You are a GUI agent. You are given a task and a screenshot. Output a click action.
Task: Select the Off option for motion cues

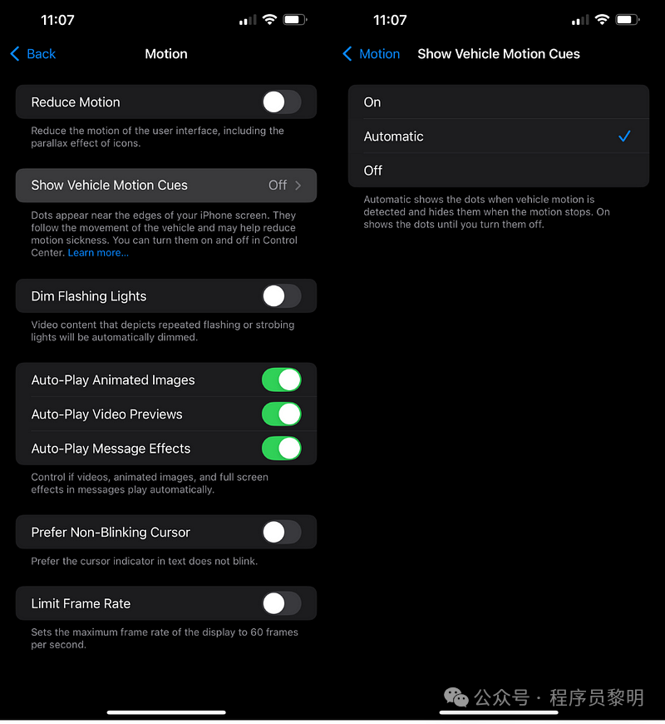pos(499,171)
